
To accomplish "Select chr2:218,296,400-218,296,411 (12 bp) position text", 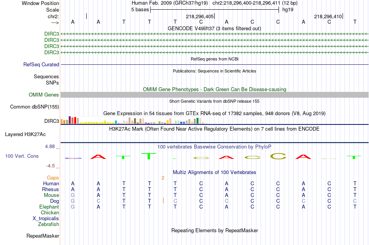I will tap(255, 3).
